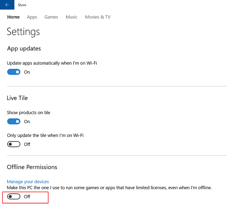Click the Store title text
This screenshot has height=213, width=227.
(x=22, y=5)
